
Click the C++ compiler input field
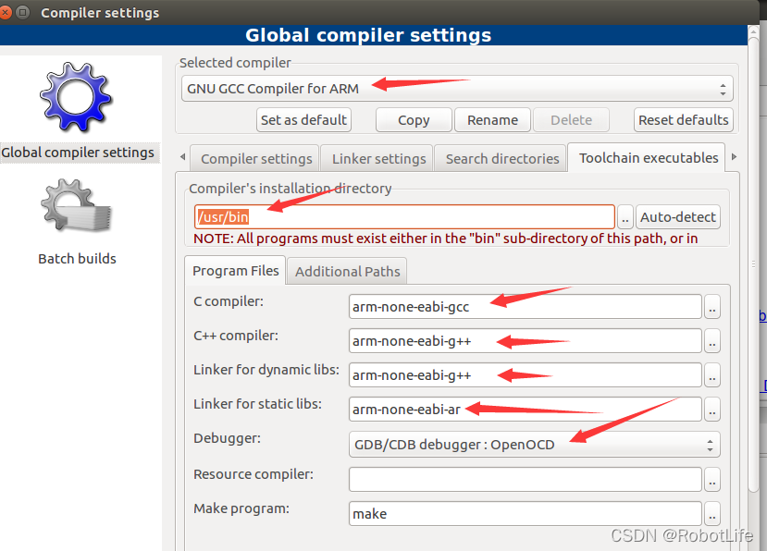526,341
